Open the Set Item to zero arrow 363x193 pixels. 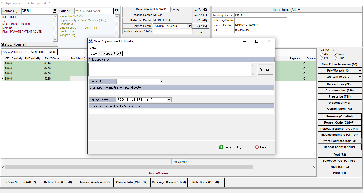pos(360,77)
